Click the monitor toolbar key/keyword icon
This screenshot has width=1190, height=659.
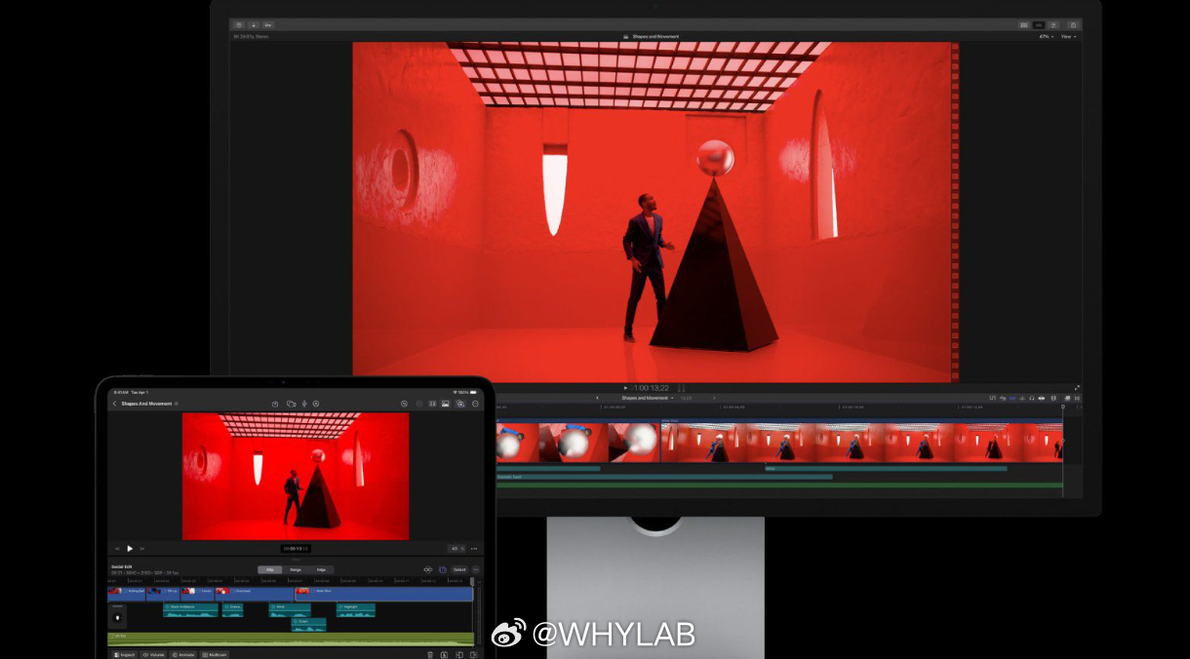(268, 25)
